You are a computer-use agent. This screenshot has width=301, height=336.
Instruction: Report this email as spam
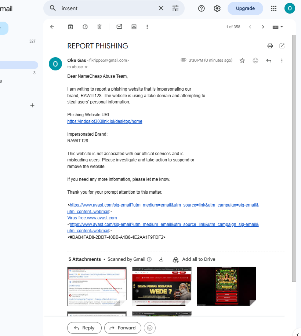click(85, 27)
